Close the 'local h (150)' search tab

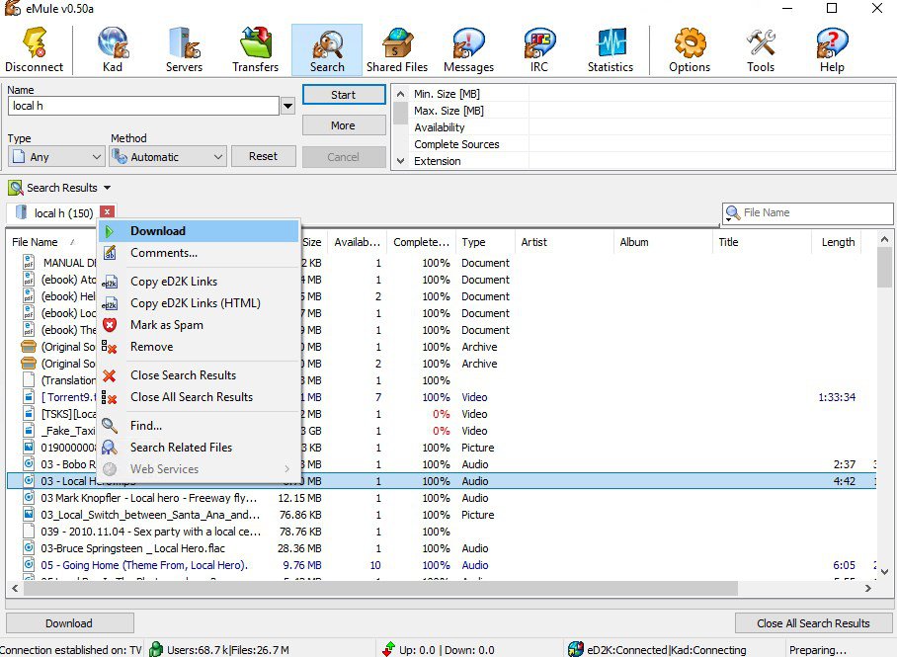[x=107, y=211]
